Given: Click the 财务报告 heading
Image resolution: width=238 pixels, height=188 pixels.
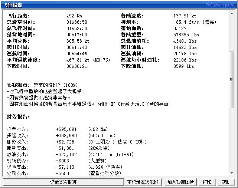Looking at the screenshot, I should coord(18,116).
